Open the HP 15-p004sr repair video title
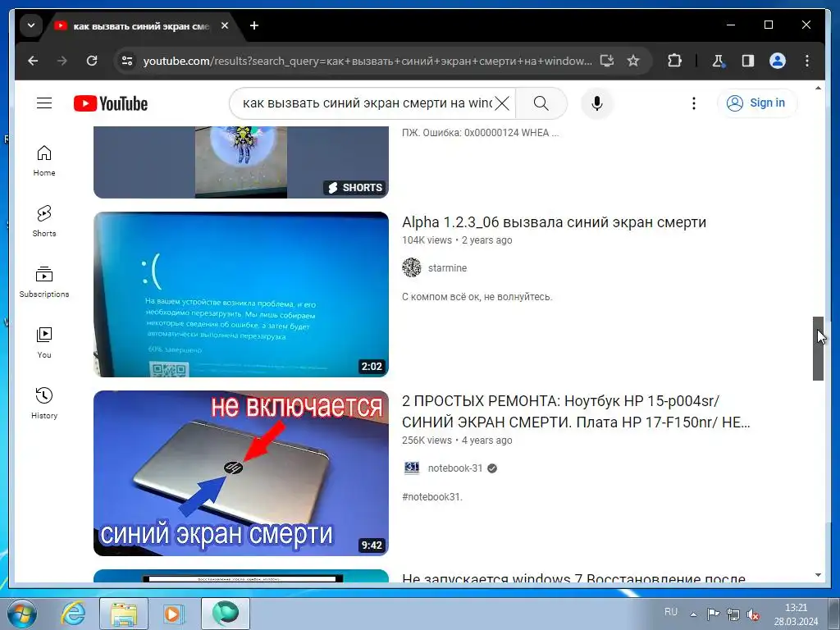Image resolution: width=840 pixels, height=630 pixels. [576, 412]
